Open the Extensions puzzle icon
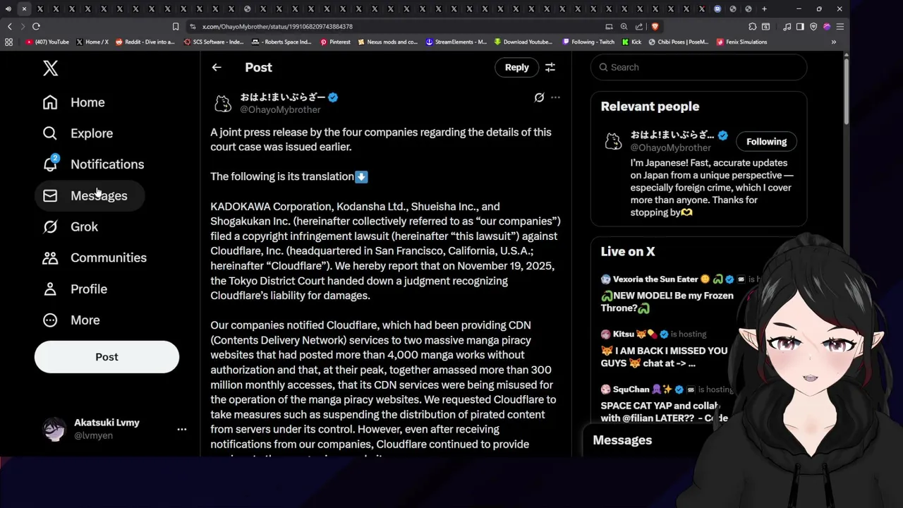The width and height of the screenshot is (903, 508). pyautogui.click(x=752, y=26)
